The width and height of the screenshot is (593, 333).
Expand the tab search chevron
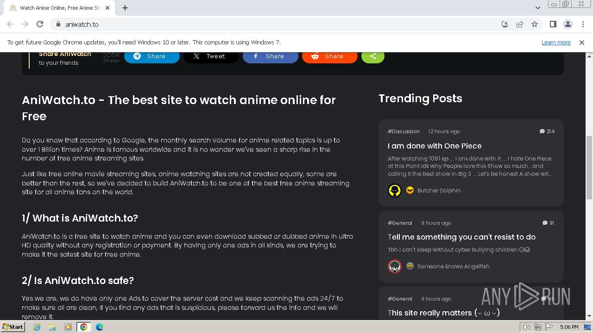[x=537, y=8]
